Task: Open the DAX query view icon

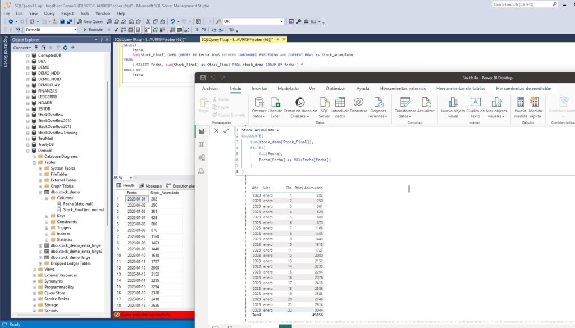Action: coord(202,170)
